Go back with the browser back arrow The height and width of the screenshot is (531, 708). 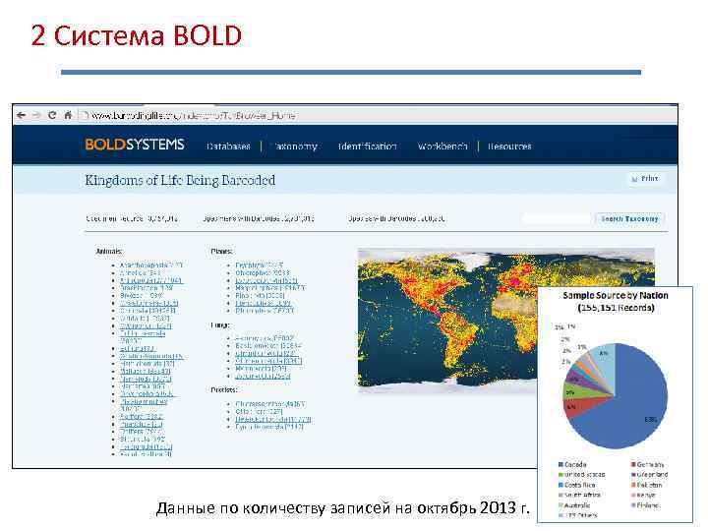coord(21,116)
